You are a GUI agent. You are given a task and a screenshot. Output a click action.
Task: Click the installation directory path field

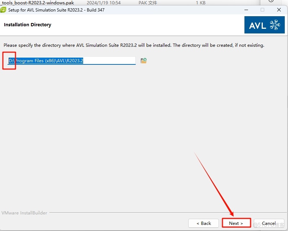tap(72, 60)
